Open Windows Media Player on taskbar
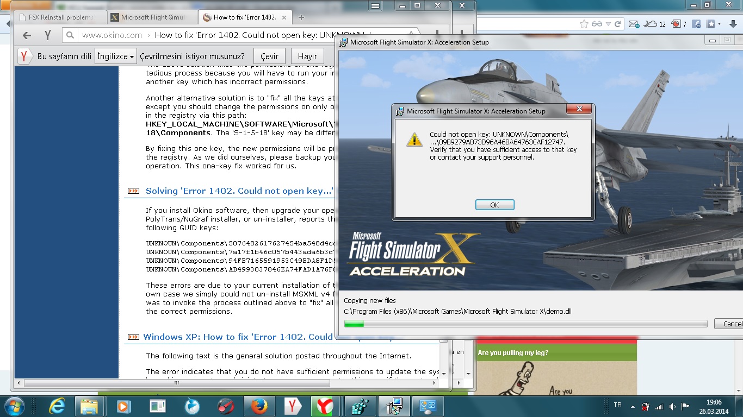 pos(123,406)
